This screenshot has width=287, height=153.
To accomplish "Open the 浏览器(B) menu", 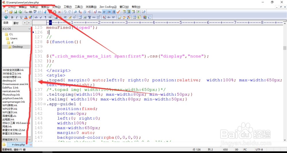I will [91, 7].
